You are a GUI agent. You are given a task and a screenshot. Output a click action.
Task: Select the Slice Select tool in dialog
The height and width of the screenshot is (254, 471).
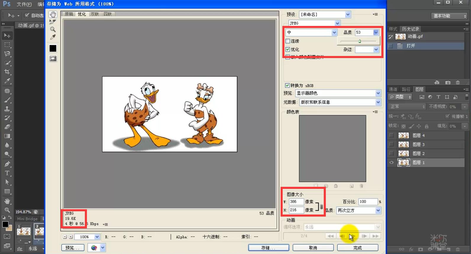pyautogui.click(x=53, y=22)
